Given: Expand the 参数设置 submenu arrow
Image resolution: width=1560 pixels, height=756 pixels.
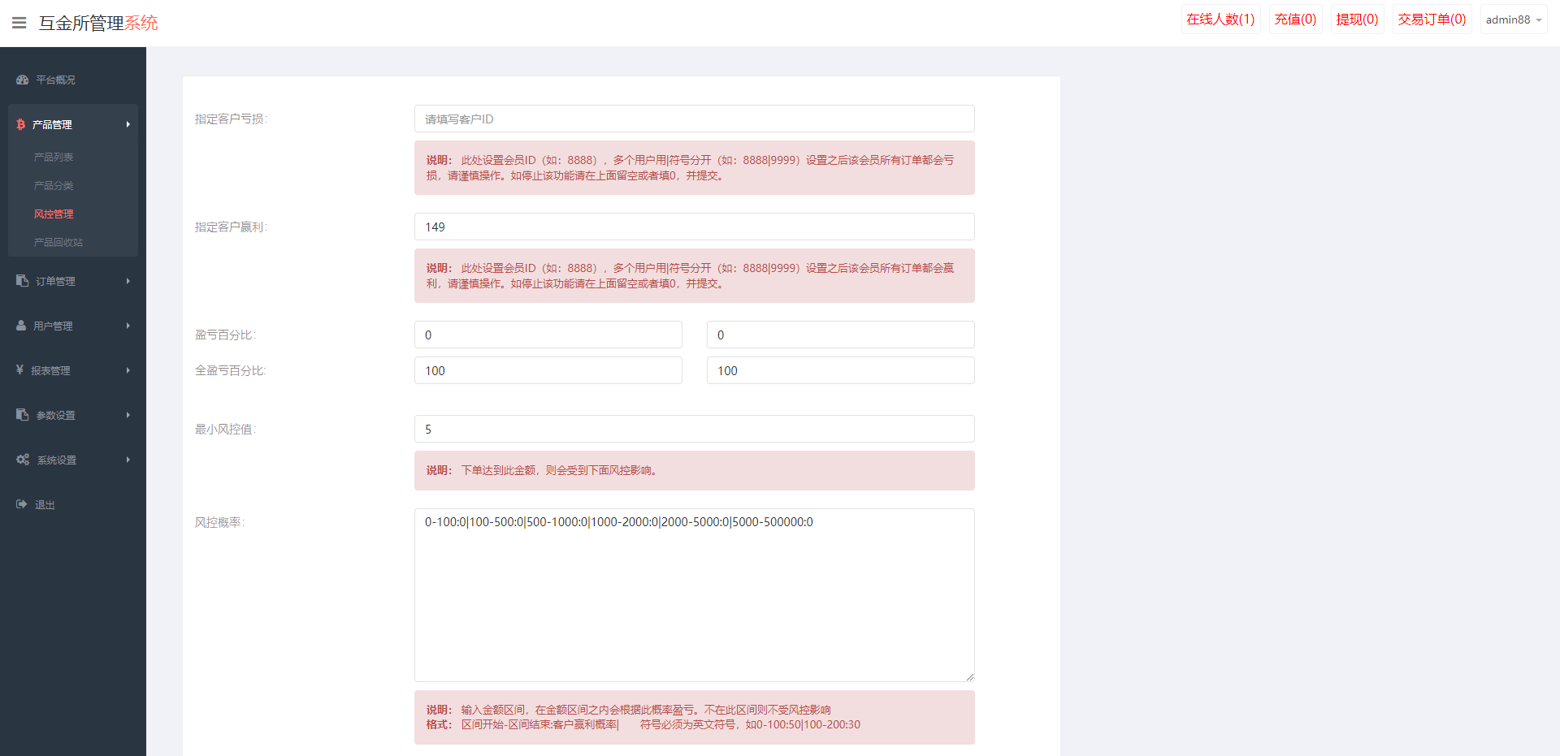Looking at the screenshot, I should pos(128,415).
